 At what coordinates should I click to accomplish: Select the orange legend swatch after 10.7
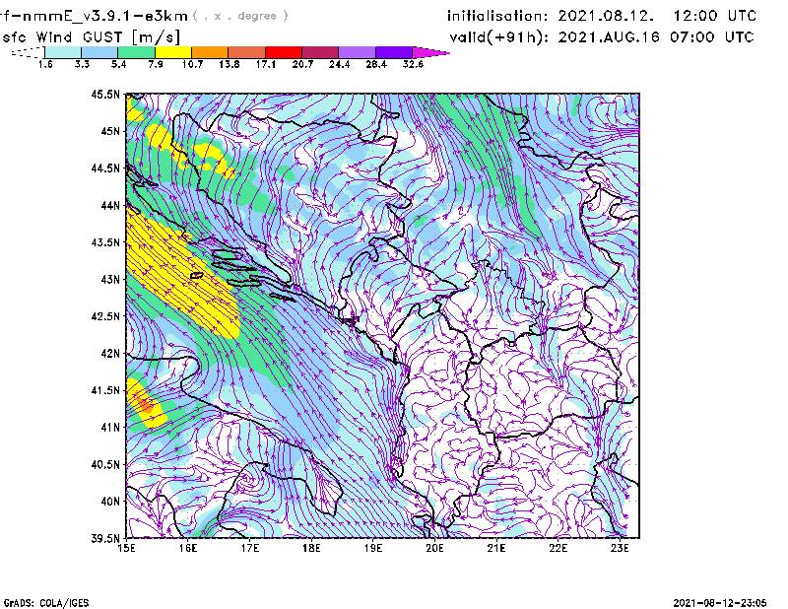click(x=210, y=52)
